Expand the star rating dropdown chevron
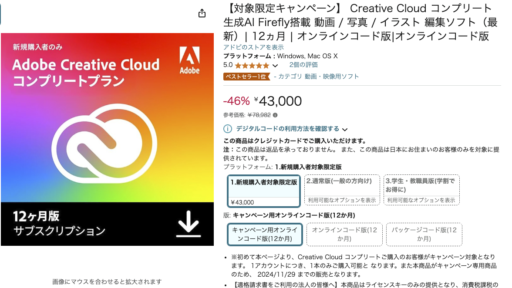Image resolution: width=512 pixels, height=288 pixels. (x=275, y=65)
